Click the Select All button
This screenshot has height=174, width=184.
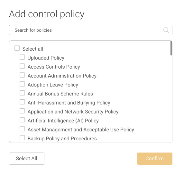pyautogui.click(x=27, y=159)
